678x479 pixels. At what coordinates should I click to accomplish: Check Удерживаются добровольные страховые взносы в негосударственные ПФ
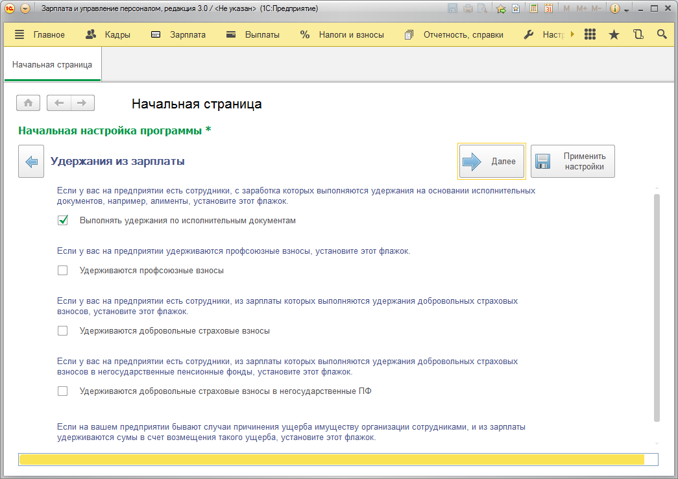pyautogui.click(x=63, y=391)
